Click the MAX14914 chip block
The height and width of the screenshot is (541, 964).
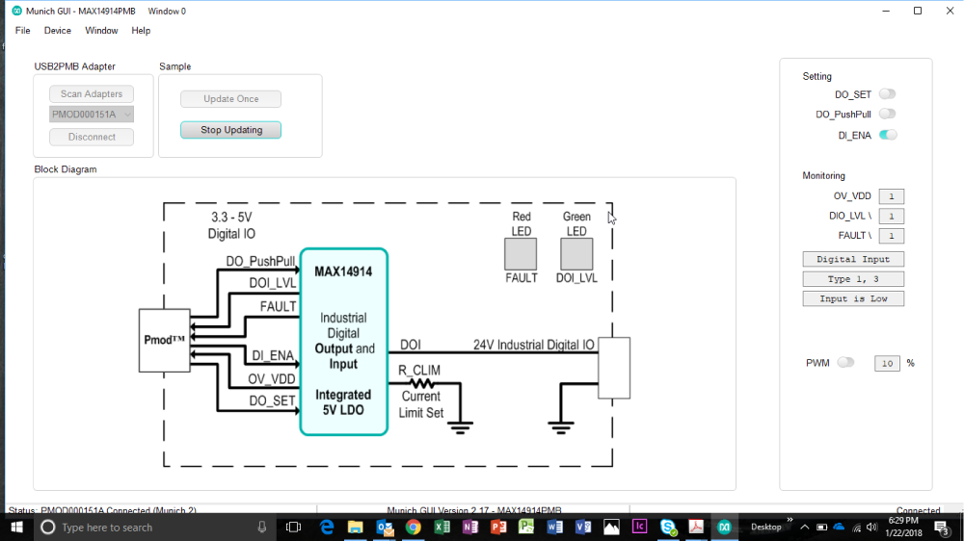coord(344,342)
